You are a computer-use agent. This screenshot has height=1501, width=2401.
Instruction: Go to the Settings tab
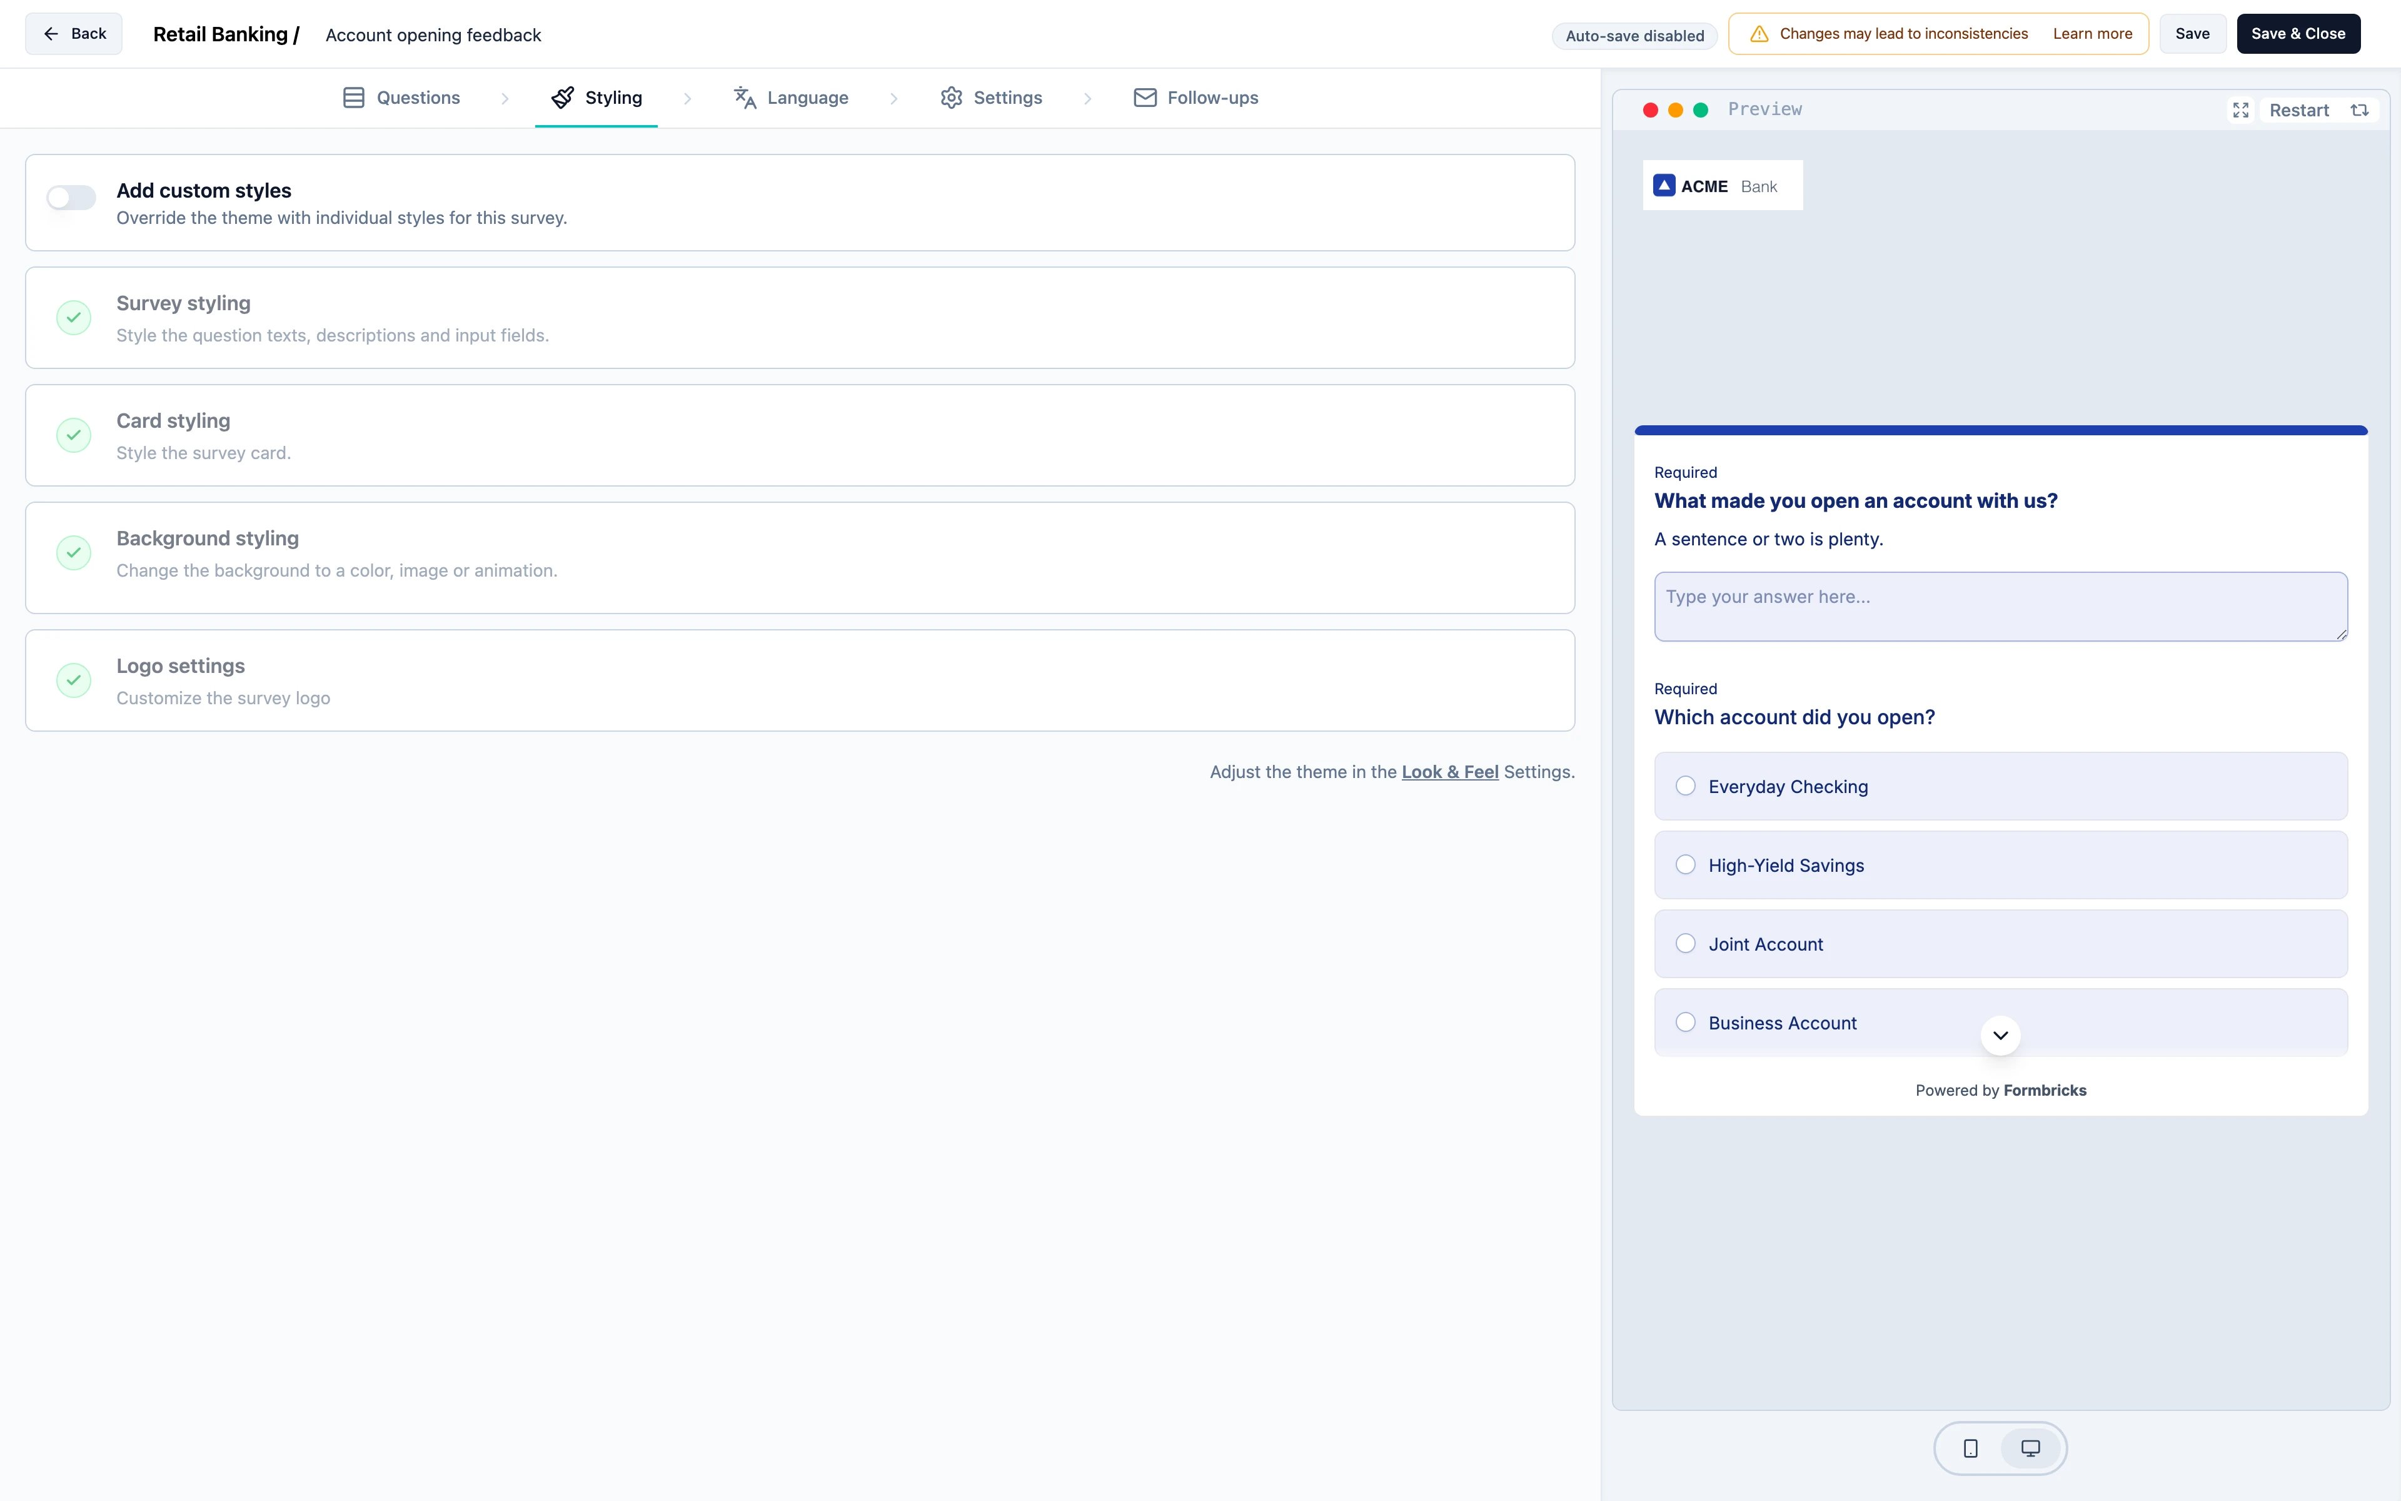pos(991,98)
